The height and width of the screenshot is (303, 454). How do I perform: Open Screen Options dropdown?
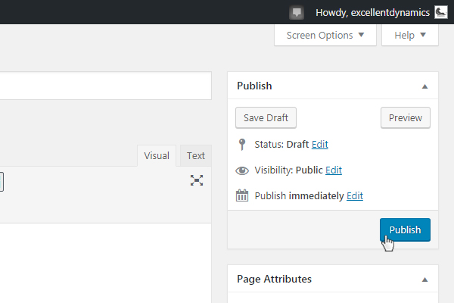[x=325, y=35]
